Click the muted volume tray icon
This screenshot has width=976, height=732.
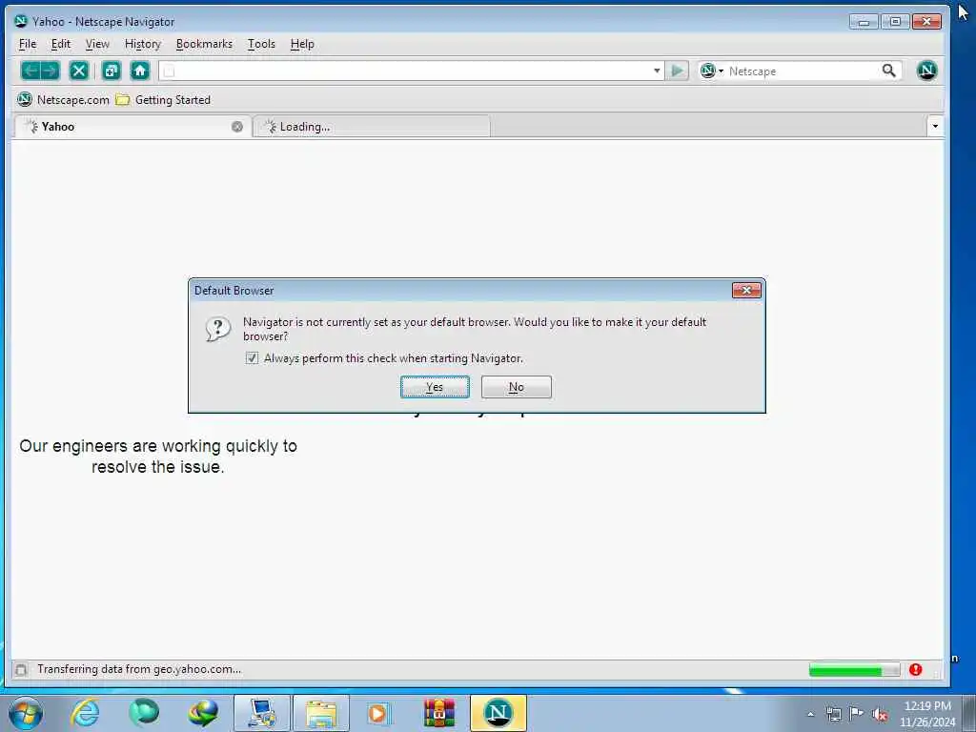click(x=880, y=715)
